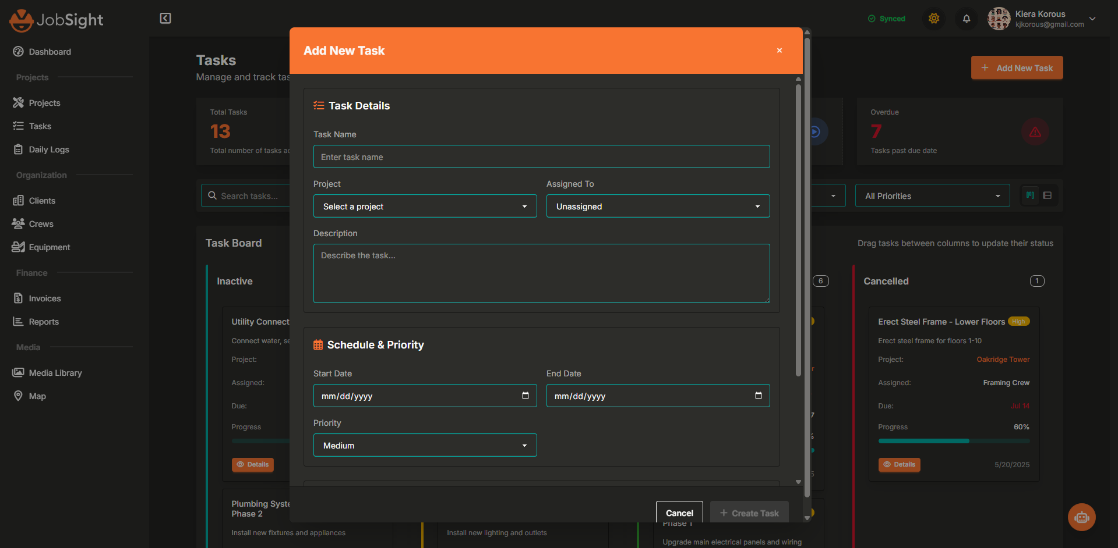The width and height of the screenshot is (1118, 548).
Task: Click the End Date field
Action: tap(658, 396)
